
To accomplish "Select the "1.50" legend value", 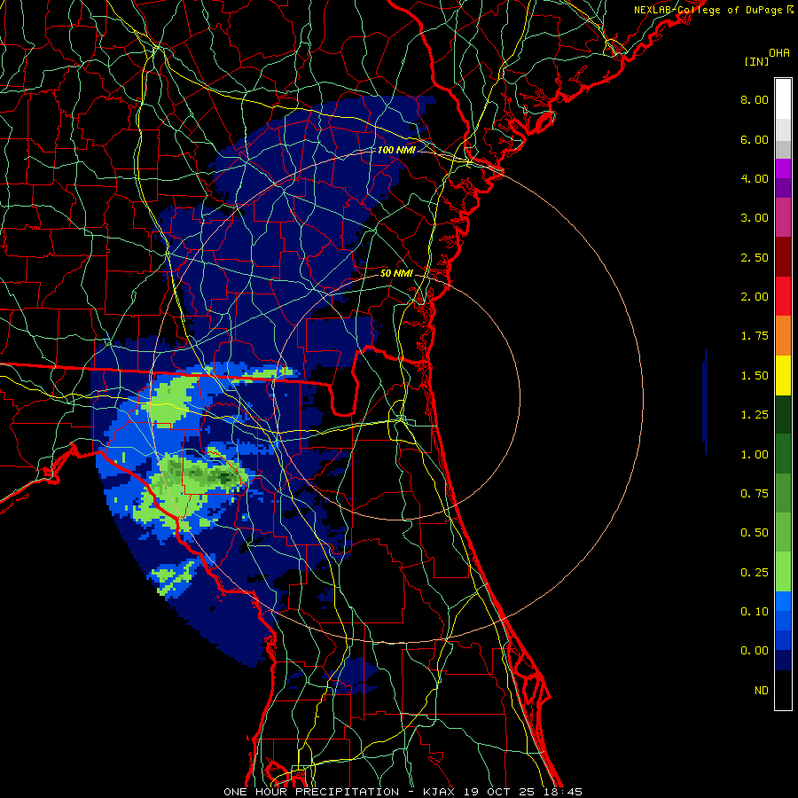I will click(x=755, y=376).
